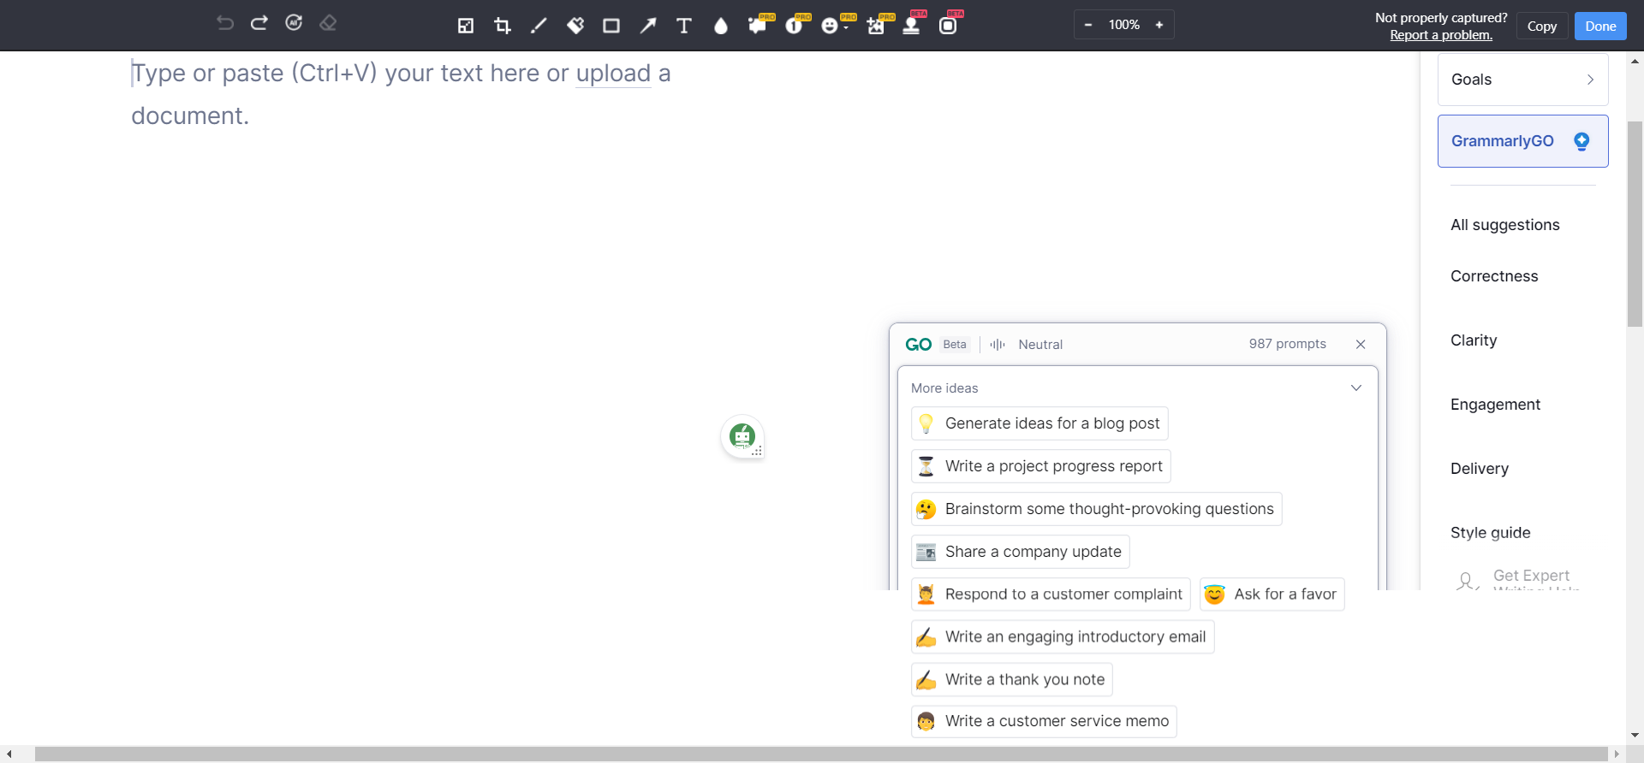Open the GrammarlyGO assistant button
This screenshot has height=763, width=1644.
[1522, 141]
